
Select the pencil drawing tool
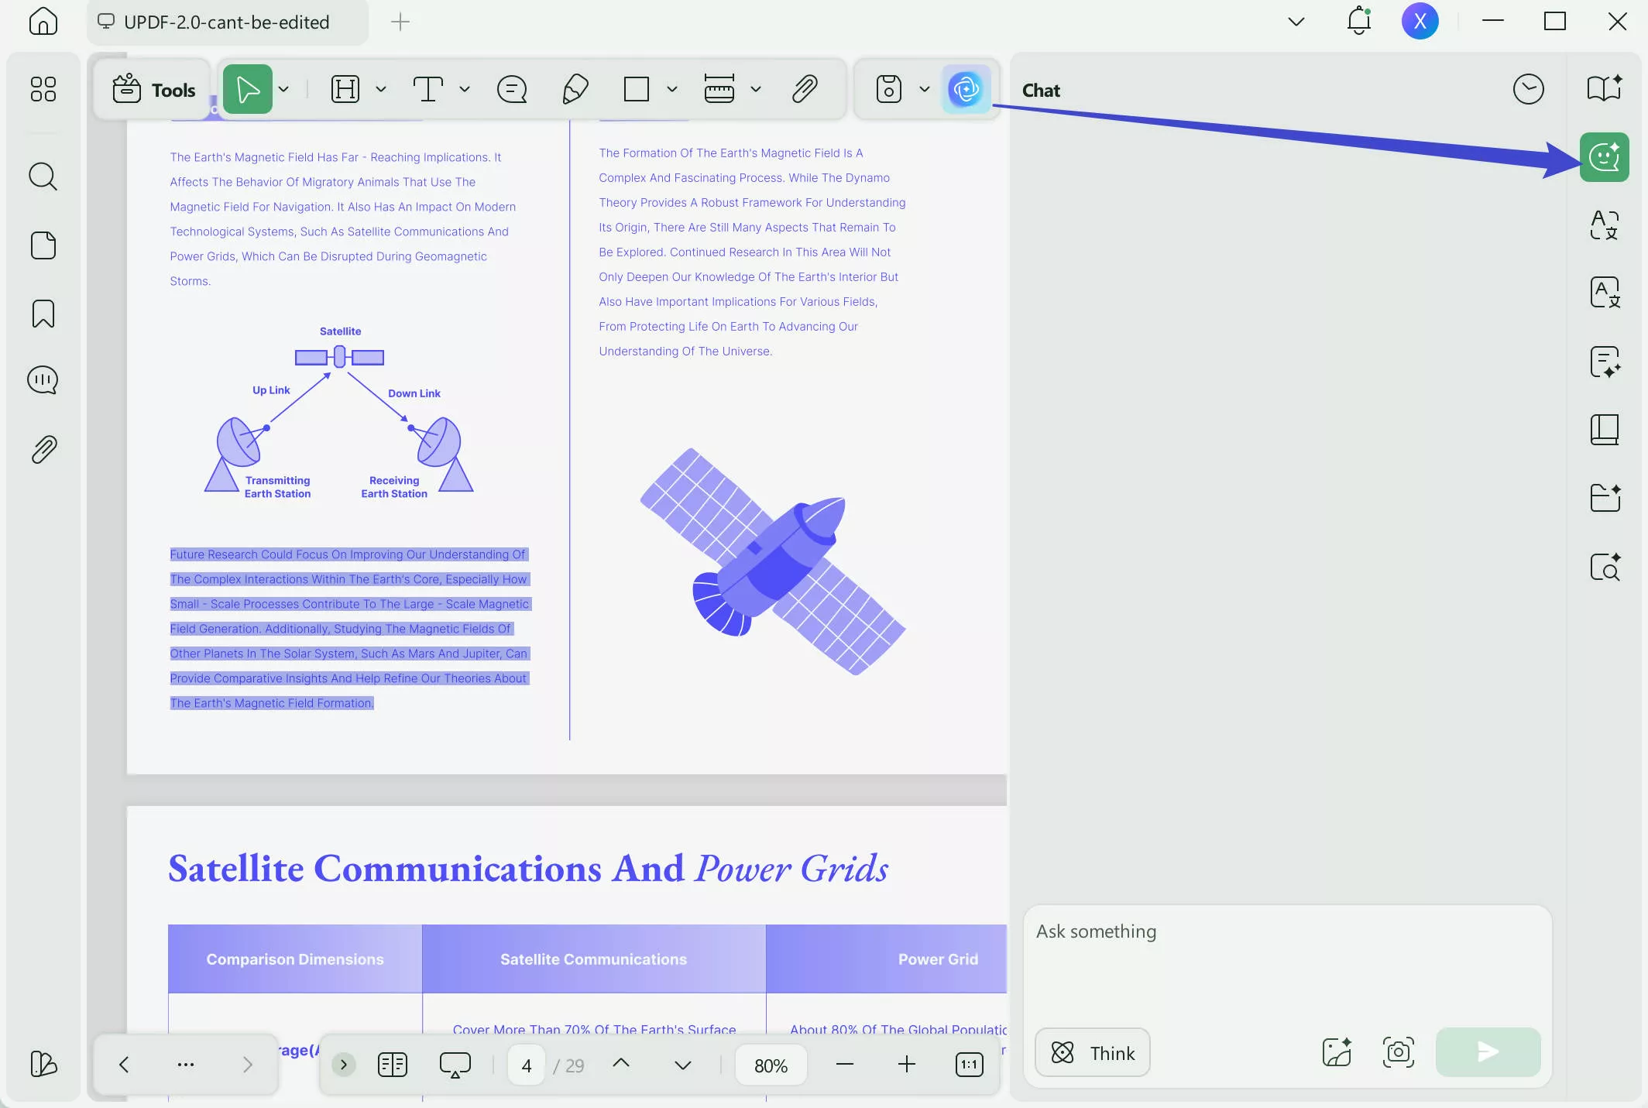(x=575, y=89)
